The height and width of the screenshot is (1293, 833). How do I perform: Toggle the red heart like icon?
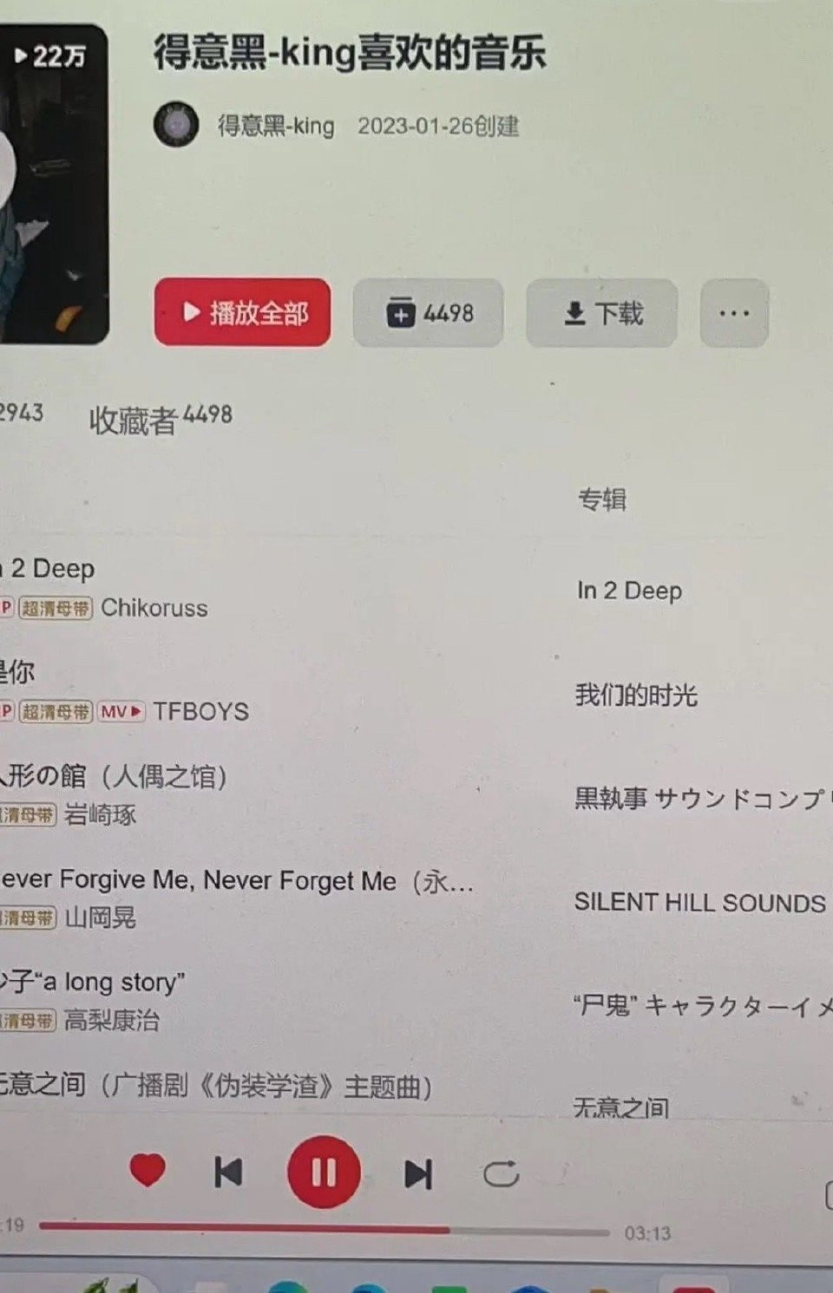tap(148, 1171)
